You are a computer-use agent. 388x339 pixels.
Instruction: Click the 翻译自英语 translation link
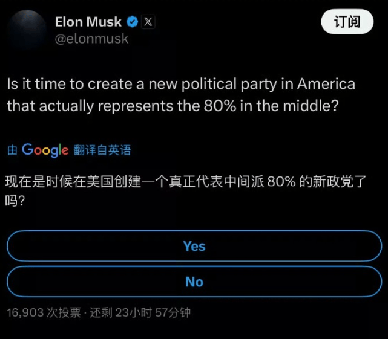coord(102,150)
